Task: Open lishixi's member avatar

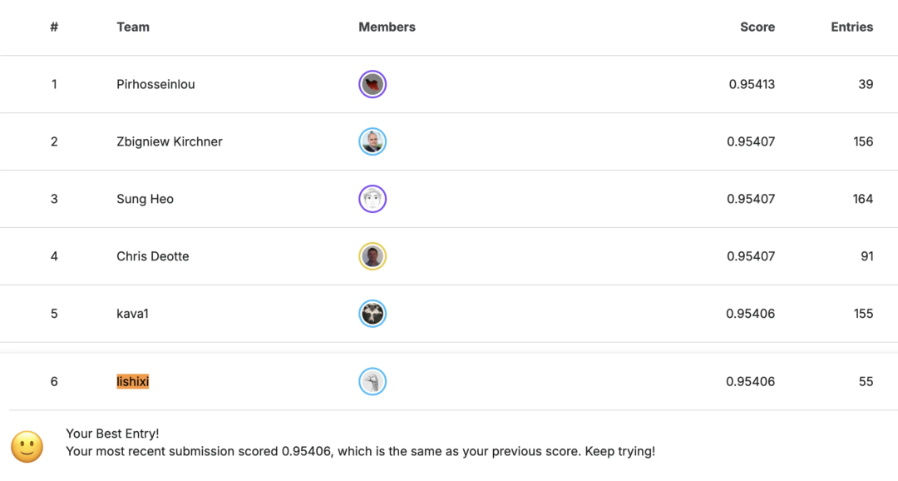Action: pos(373,382)
